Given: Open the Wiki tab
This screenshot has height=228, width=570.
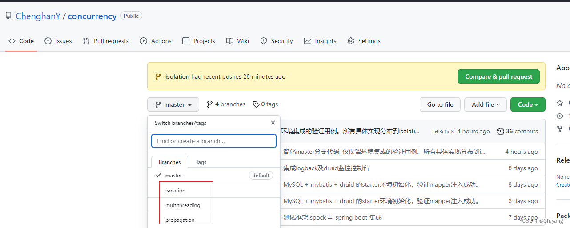Looking at the screenshot, I should coord(237,41).
